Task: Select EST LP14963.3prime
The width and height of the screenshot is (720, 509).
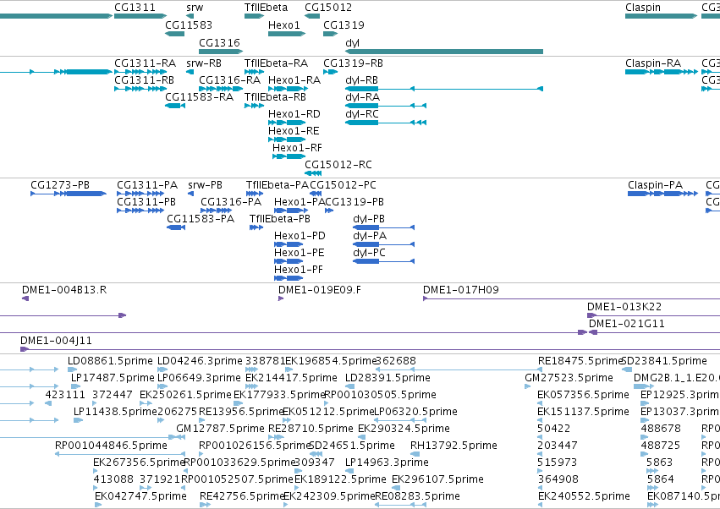Action: [387, 462]
